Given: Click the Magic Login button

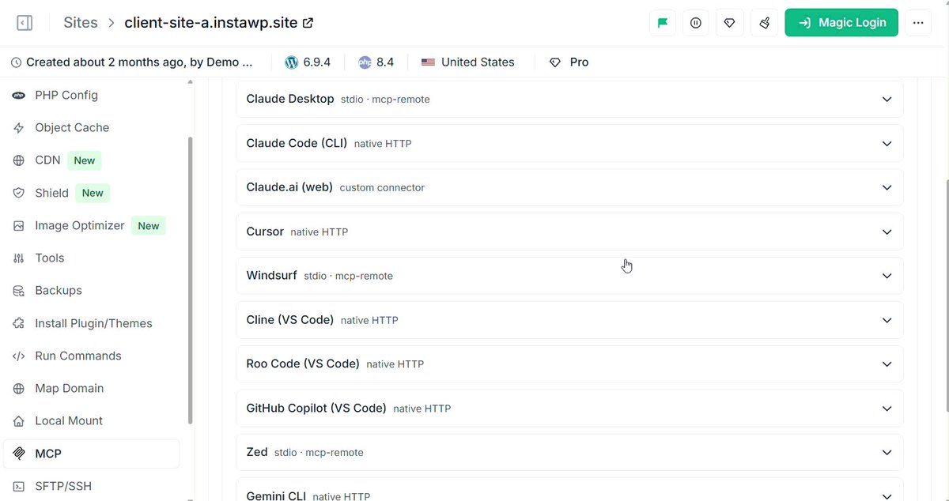Looking at the screenshot, I should click(841, 23).
